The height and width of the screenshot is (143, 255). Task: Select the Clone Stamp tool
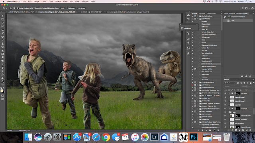[x=3, y=44]
